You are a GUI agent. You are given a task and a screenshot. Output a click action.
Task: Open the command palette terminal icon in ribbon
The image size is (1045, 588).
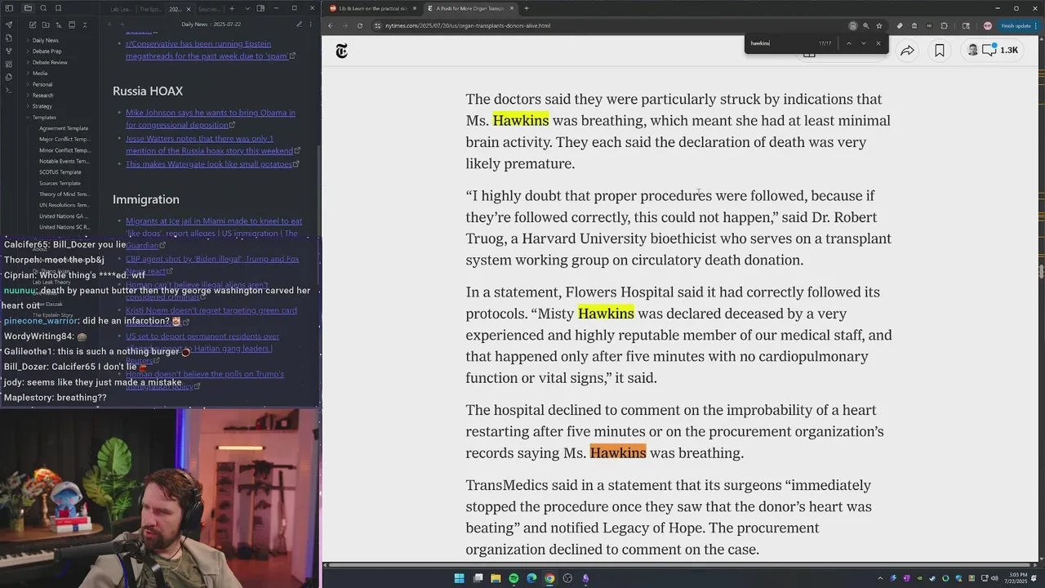[9, 90]
